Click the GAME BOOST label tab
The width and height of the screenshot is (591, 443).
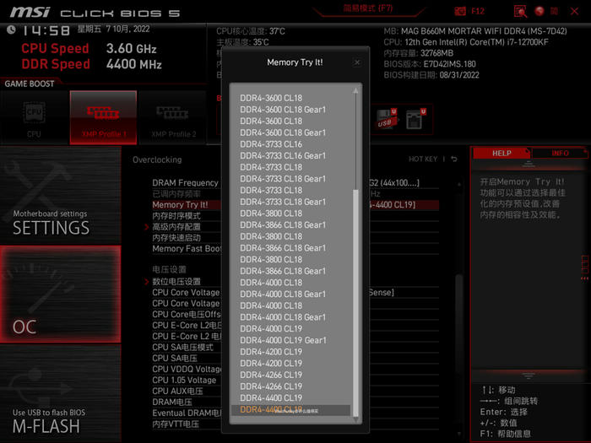click(x=30, y=84)
